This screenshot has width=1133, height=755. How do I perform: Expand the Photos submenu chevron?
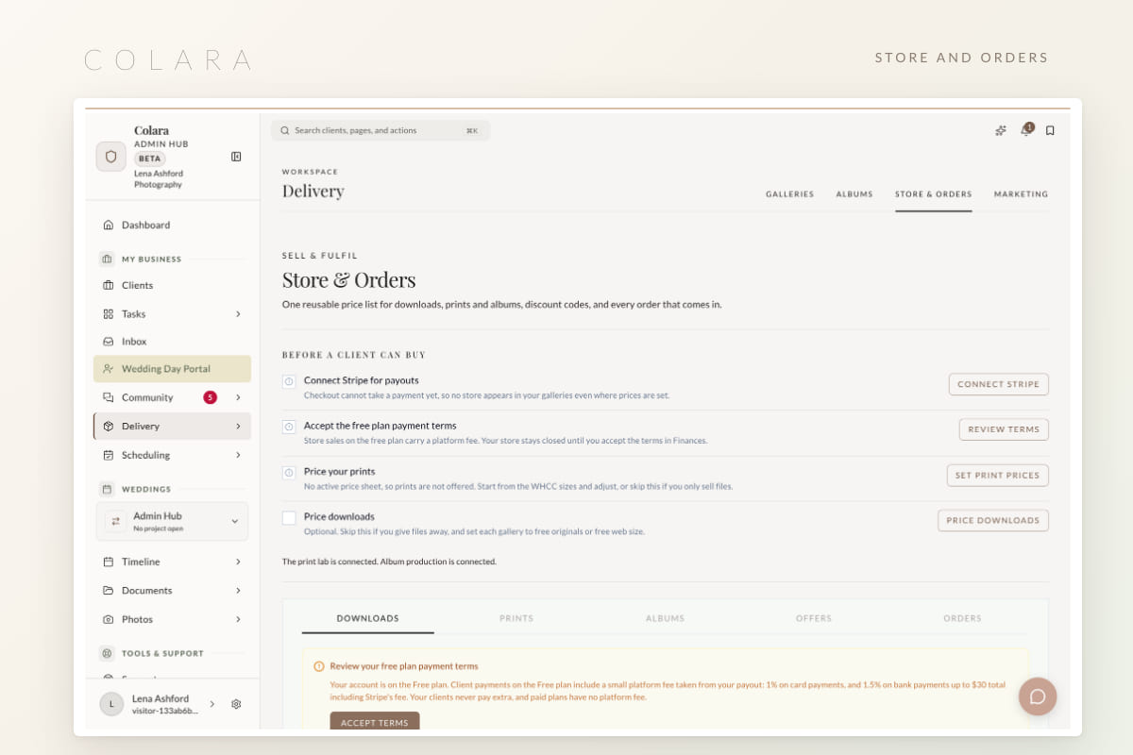click(x=238, y=619)
